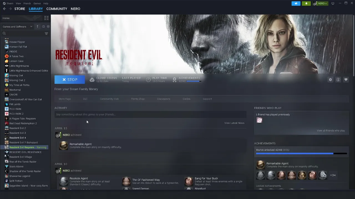
Task: Click the activity status input field
Action: (150, 114)
